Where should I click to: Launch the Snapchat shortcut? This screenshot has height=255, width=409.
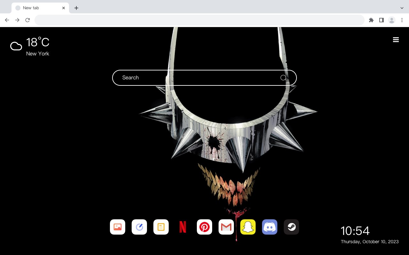[248, 227]
